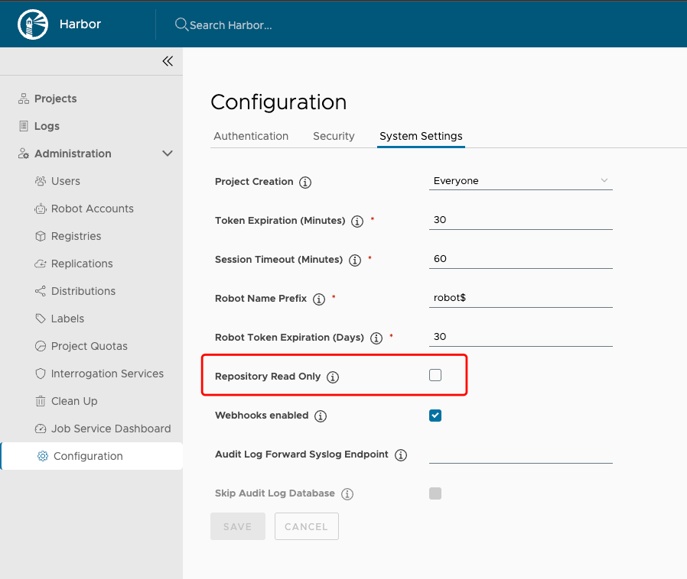The height and width of the screenshot is (579, 687).
Task: Click info icon beside Audit Log Forward Syslog Endpoint
Action: [x=400, y=455]
